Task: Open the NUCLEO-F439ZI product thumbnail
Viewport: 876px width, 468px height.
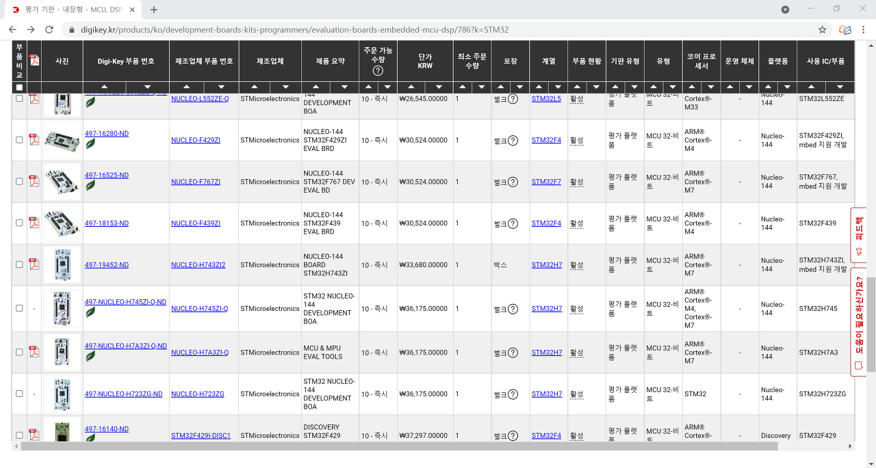Action: pos(62,223)
